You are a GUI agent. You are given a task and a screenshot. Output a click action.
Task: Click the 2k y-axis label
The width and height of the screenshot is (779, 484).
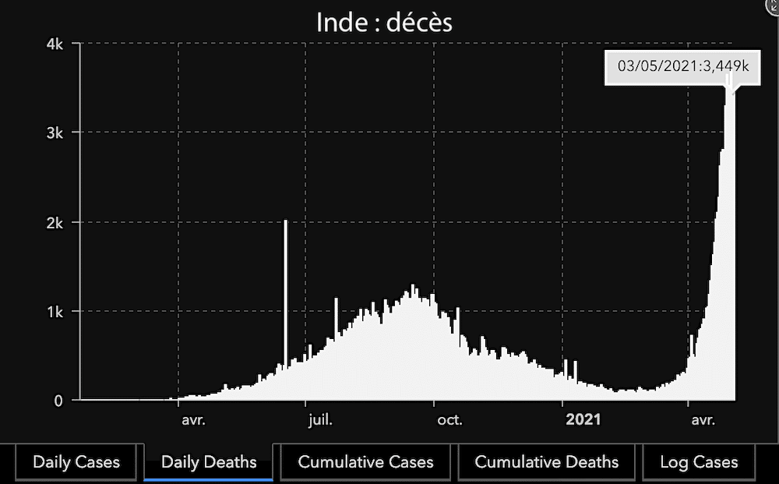tap(55, 223)
